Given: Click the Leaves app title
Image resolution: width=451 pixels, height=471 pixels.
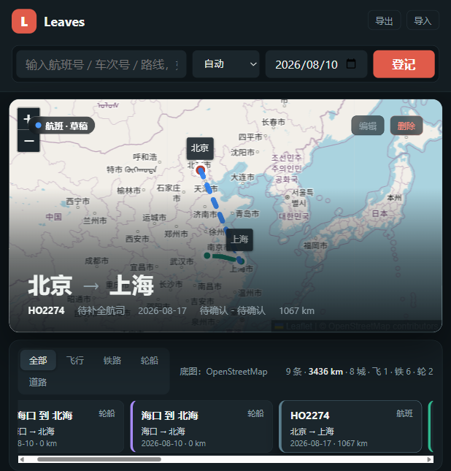Looking at the screenshot, I should coord(64,22).
